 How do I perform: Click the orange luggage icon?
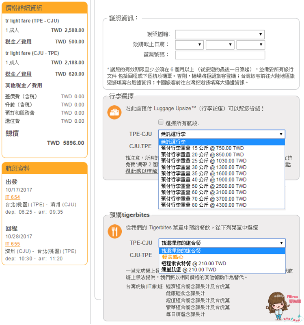114,113
